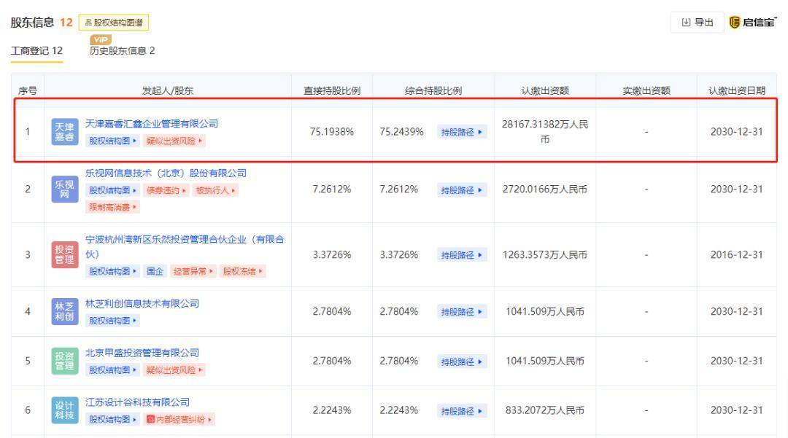Switch to 历史股东信息 2 tab

[x=122, y=51]
